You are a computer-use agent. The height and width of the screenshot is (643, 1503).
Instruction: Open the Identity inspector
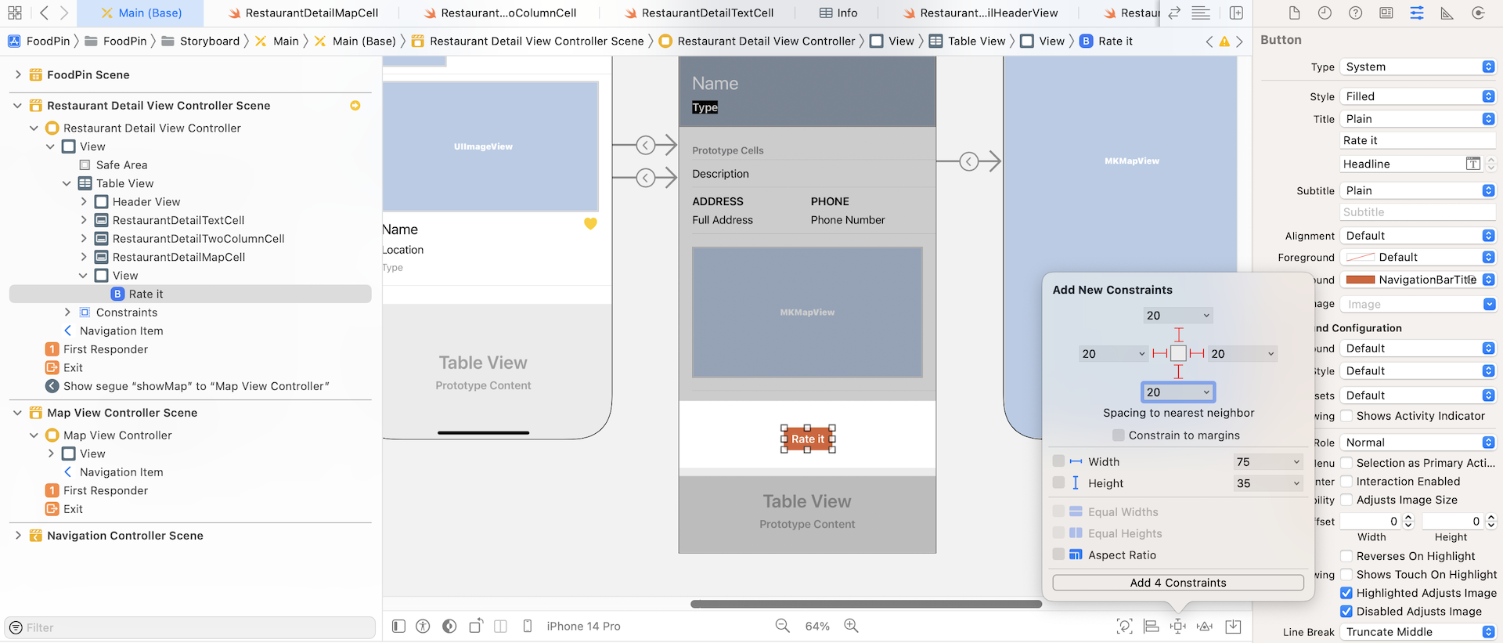pyautogui.click(x=1386, y=13)
